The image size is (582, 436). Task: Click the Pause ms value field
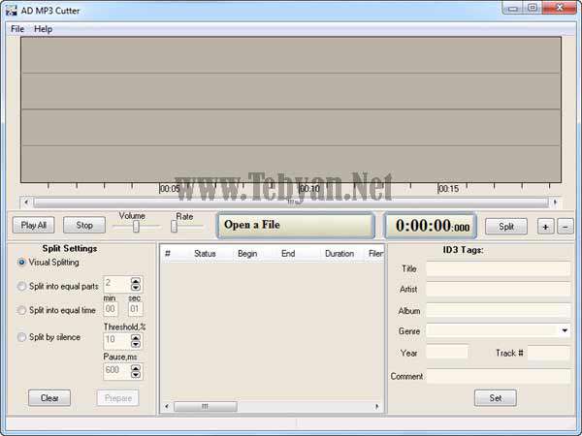click(x=116, y=371)
